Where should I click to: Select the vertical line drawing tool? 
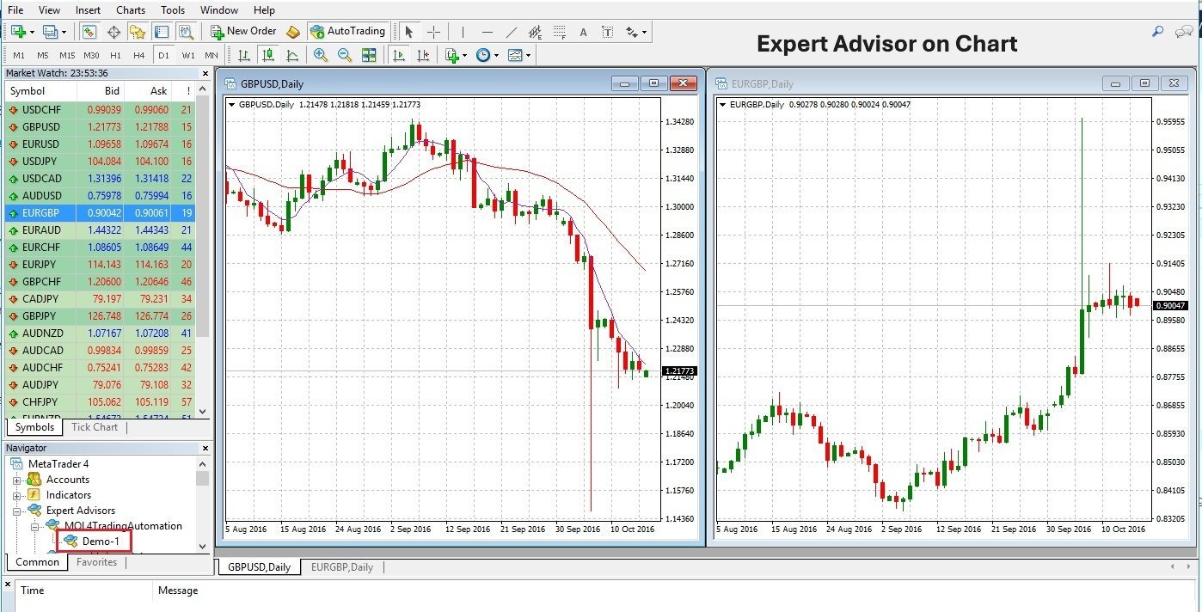463,32
